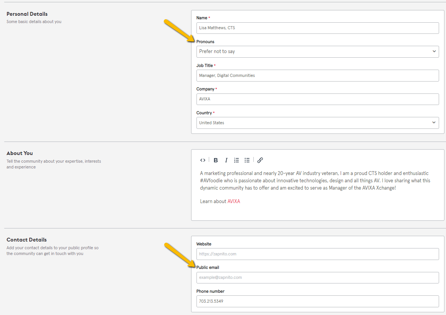Image resolution: width=446 pixels, height=315 pixels.
Task: Click the empty area below the bio text
Action: click(317, 212)
